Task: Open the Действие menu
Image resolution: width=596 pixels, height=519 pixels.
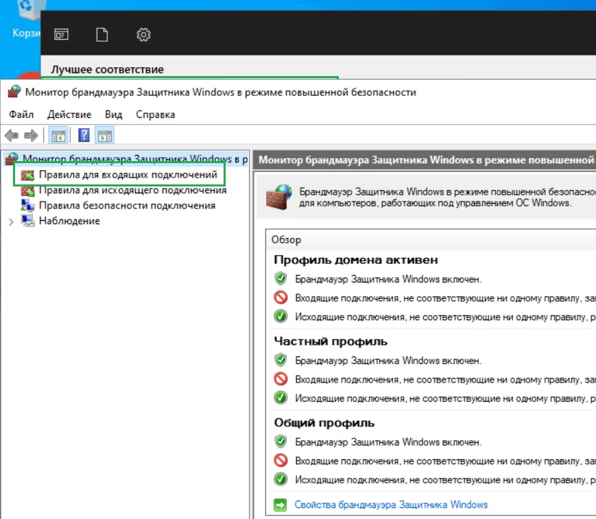Action: (x=69, y=114)
